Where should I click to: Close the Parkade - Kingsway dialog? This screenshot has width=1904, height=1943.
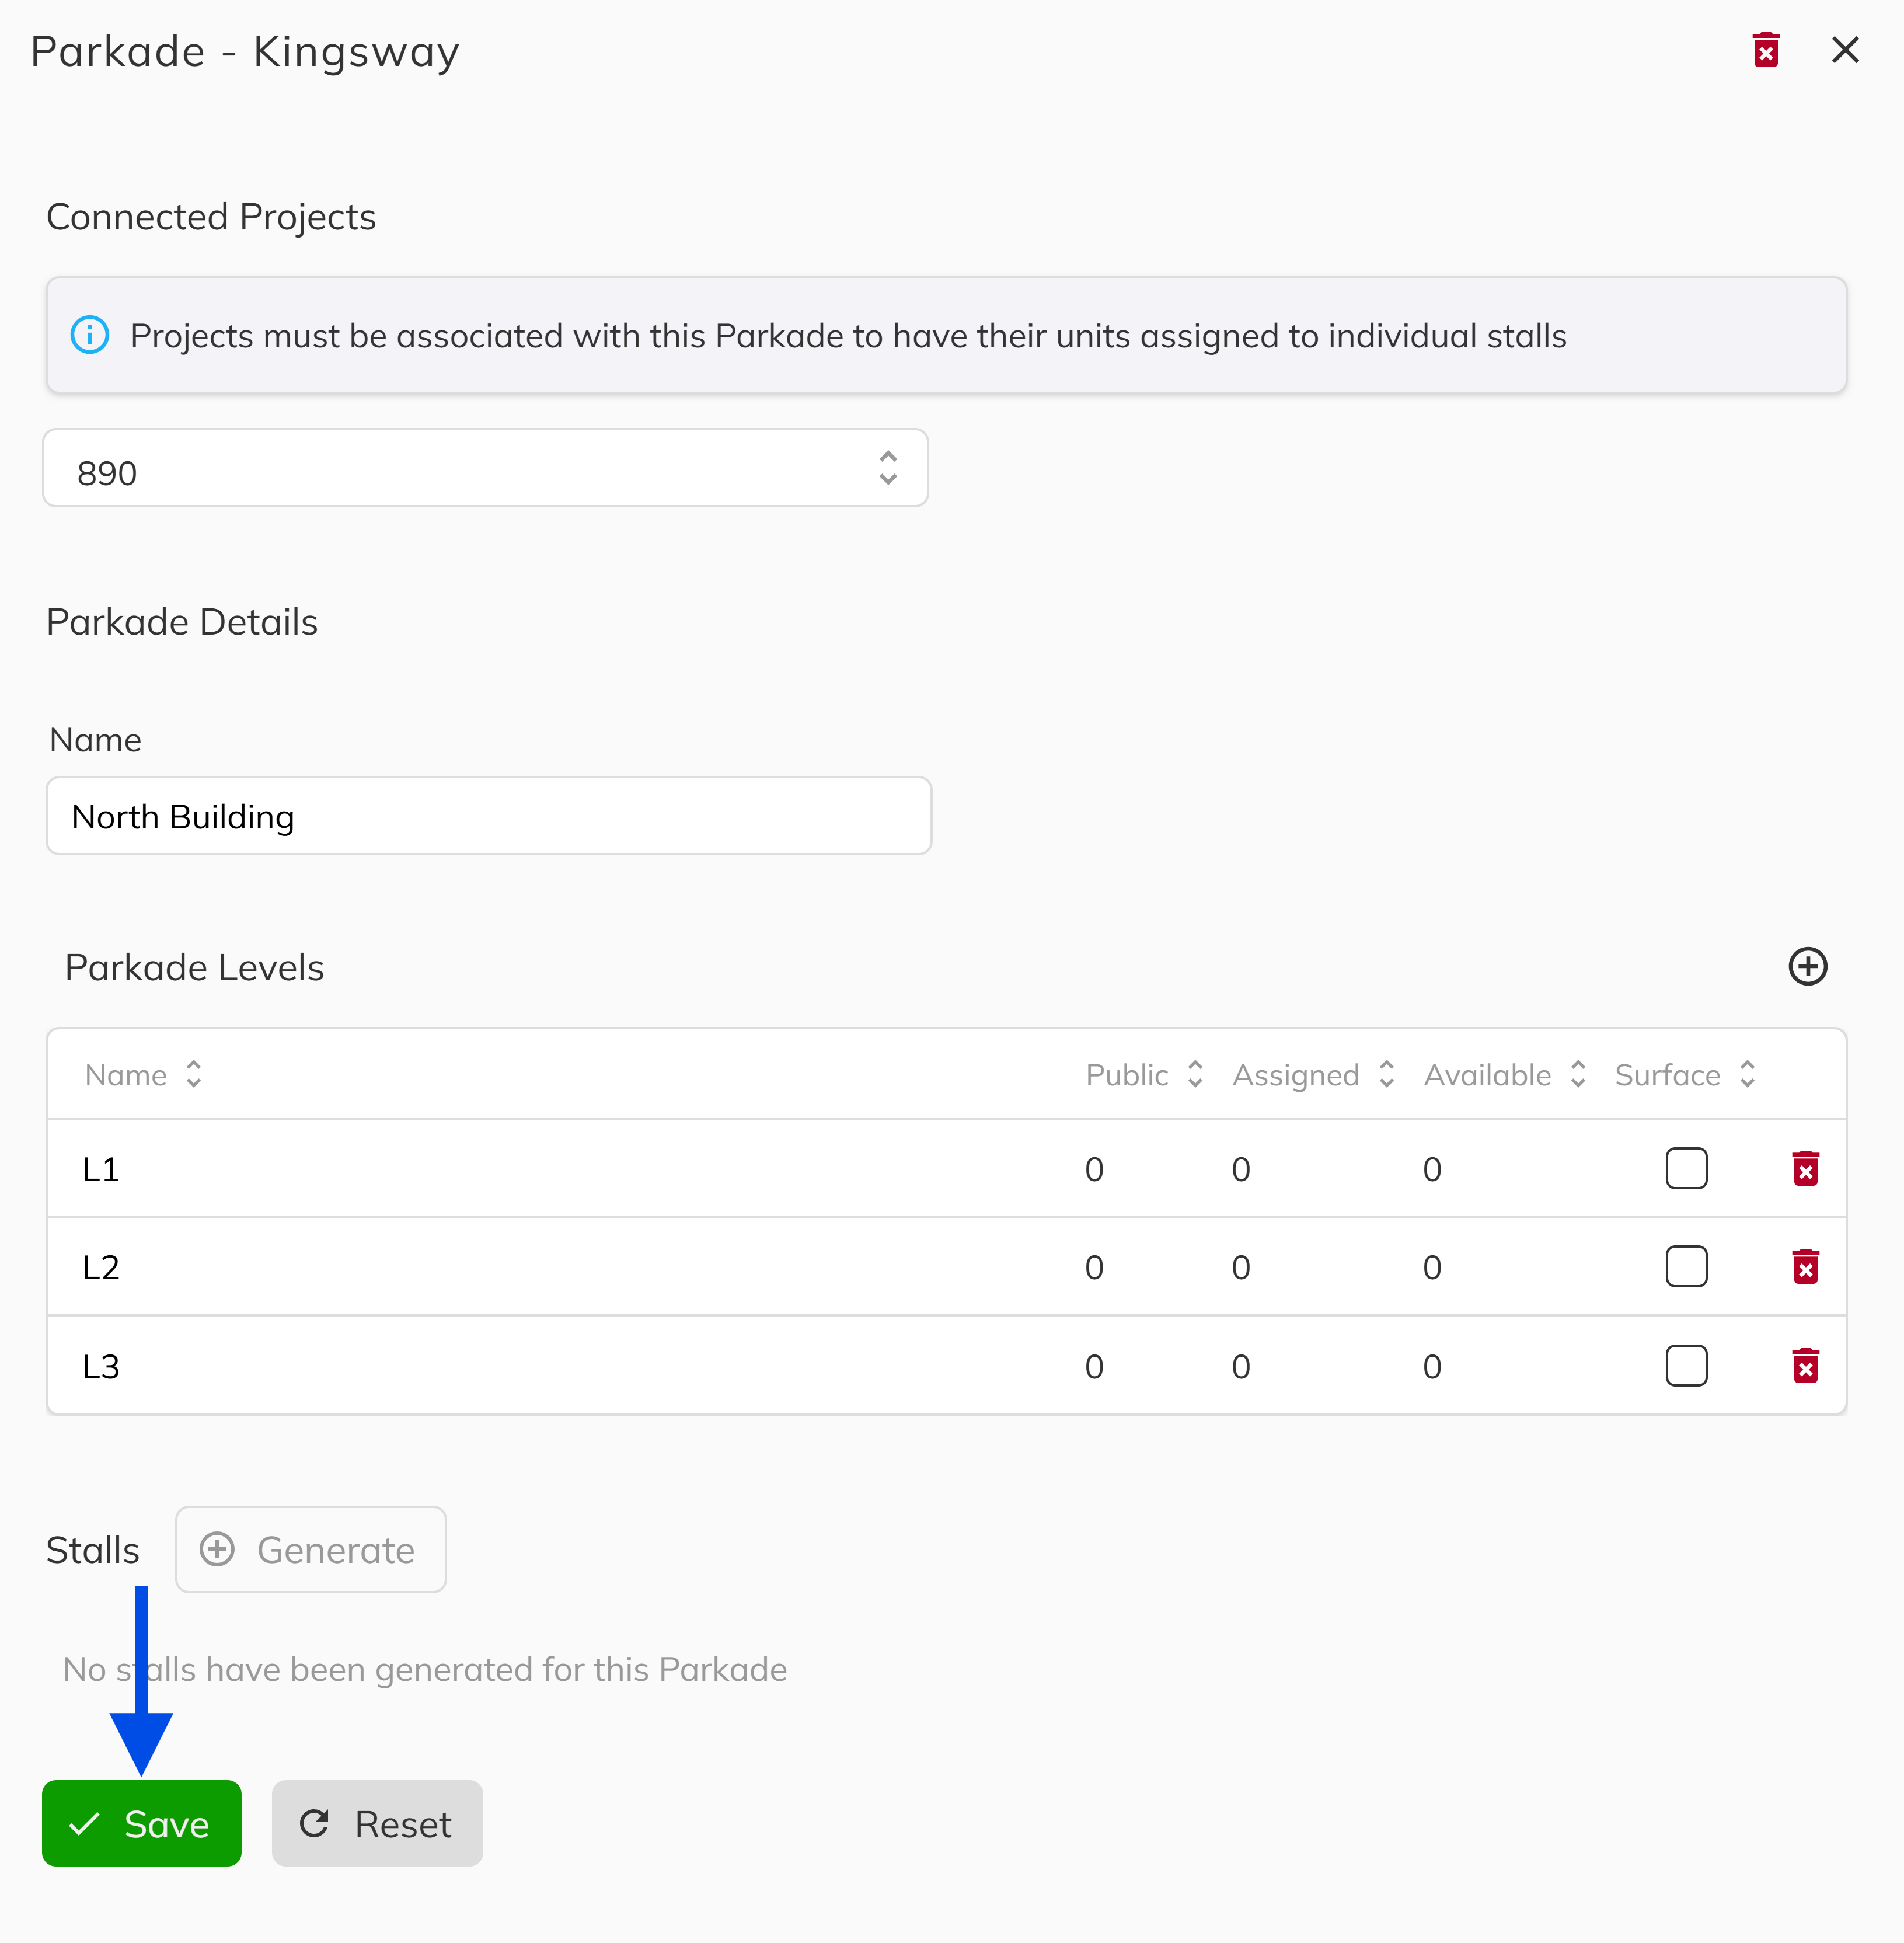click(1845, 50)
